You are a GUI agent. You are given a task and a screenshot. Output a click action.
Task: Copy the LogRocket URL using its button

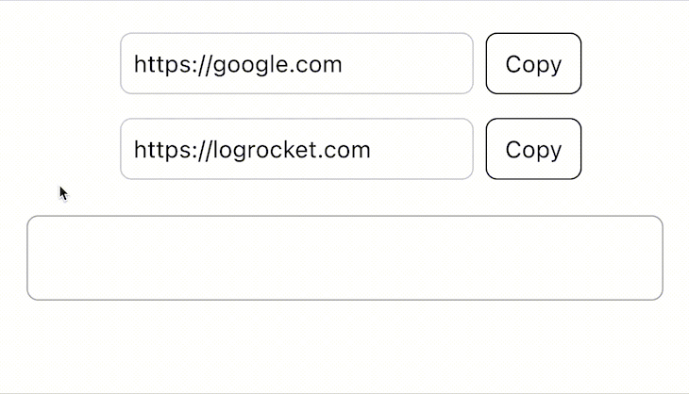click(533, 149)
